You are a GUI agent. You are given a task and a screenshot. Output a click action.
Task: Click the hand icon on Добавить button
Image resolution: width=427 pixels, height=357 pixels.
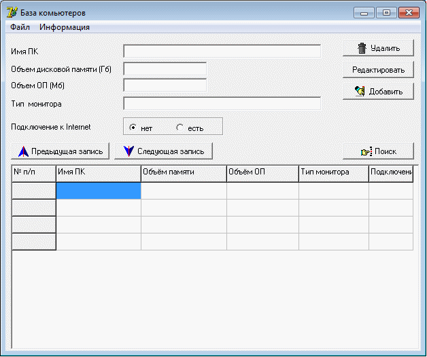pos(360,92)
